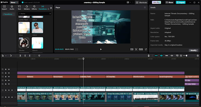
Task: Choose the Blanch transition thumbnail
Action: point(38,43)
